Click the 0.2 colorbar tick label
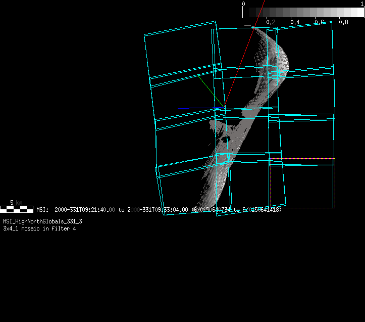 271,22
